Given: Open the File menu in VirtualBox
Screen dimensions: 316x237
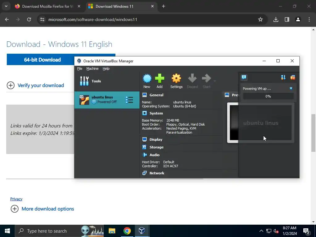Looking at the screenshot, I should tap(80, 69).
